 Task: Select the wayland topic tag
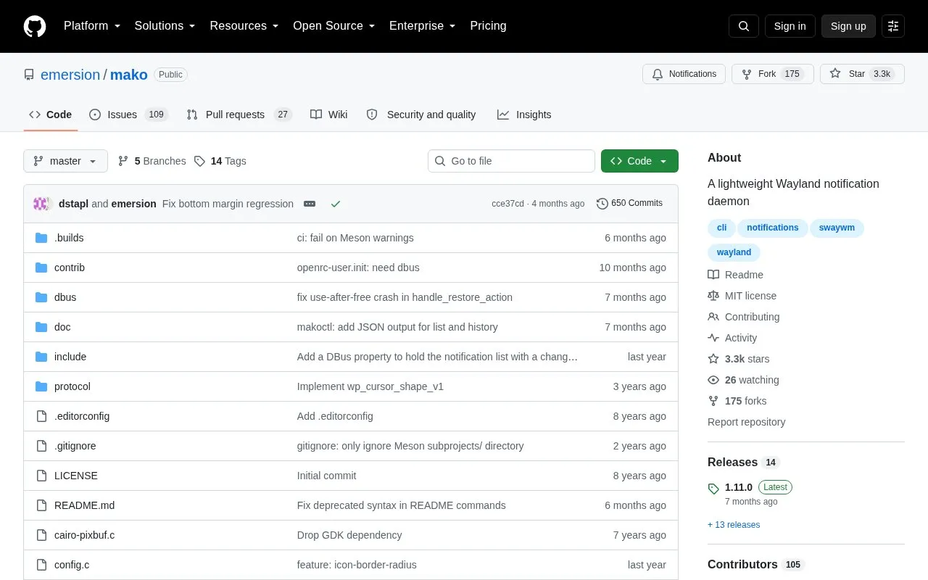point(734,252)
